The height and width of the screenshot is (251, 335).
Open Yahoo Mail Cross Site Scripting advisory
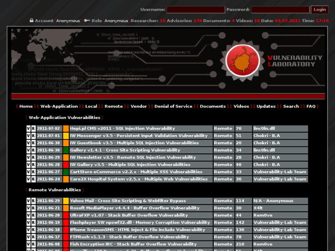coord(128,201)
